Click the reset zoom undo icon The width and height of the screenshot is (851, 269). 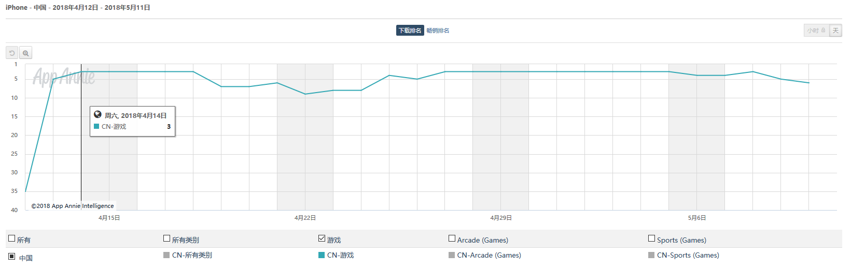12,53
